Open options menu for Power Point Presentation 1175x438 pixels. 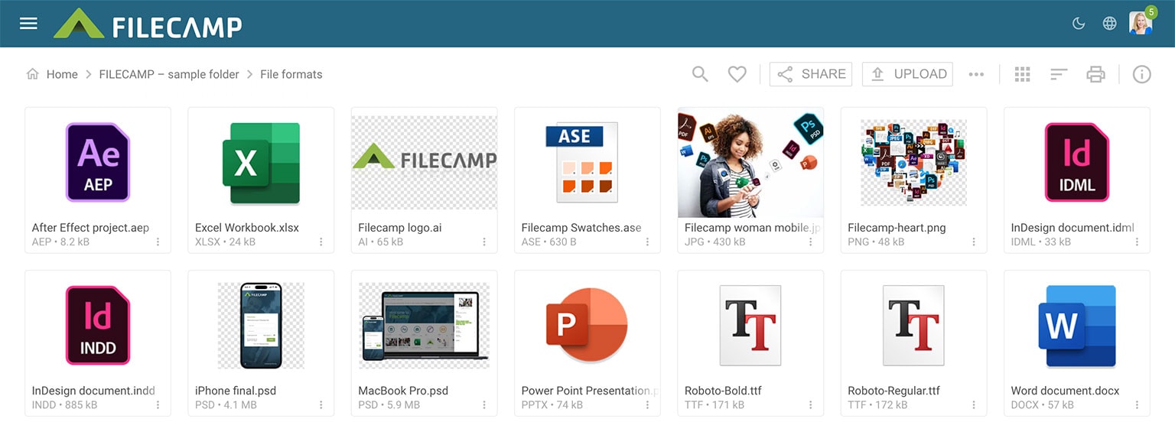647,404
